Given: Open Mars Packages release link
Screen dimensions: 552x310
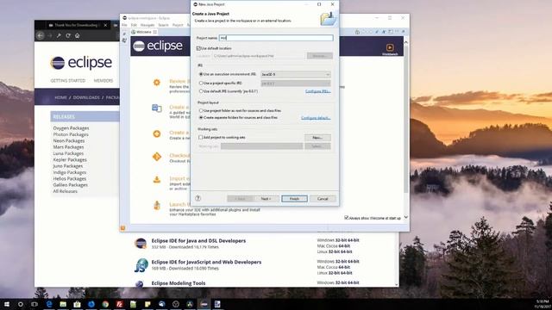Looking at the screenshot, I should point(68,147).
